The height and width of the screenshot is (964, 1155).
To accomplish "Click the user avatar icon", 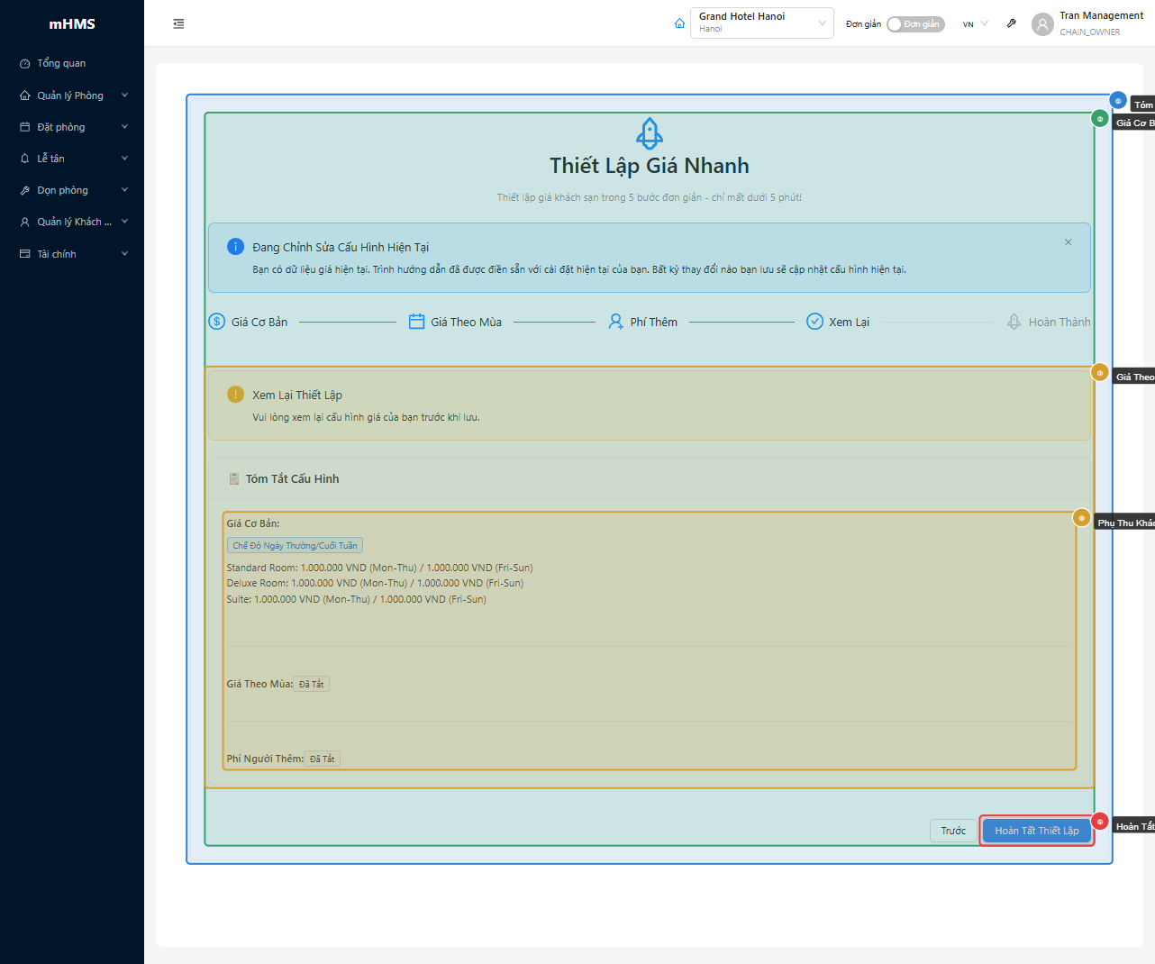I will click(x=1042, y=24).
